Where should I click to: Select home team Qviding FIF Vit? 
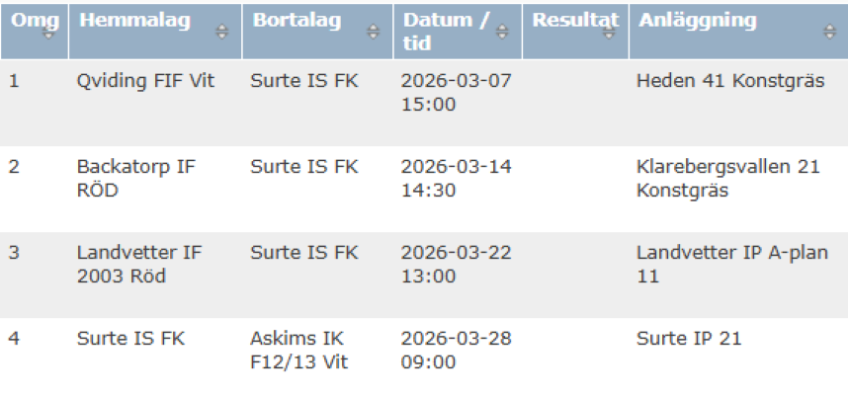[144, 82]
